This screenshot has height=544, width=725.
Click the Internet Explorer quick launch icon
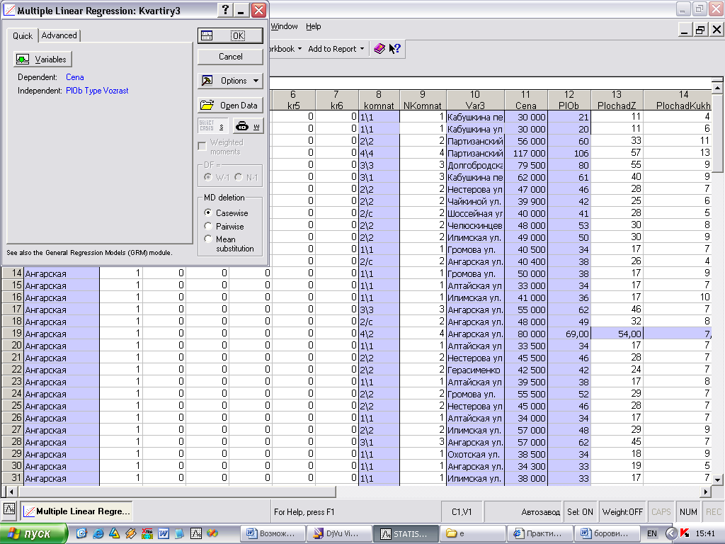(x=98, y=533)
